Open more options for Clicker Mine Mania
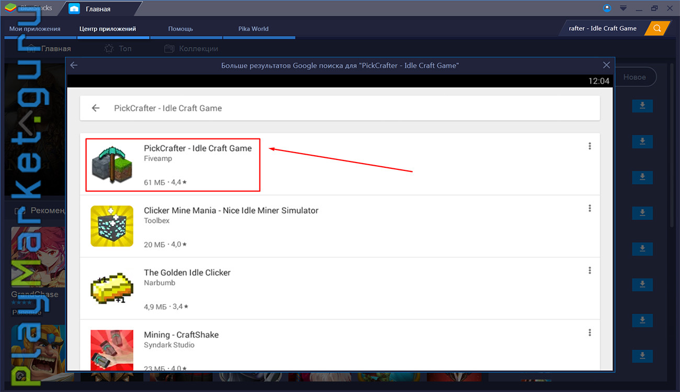This screenshot has height=392, width=680. click(x=590, y=209)
